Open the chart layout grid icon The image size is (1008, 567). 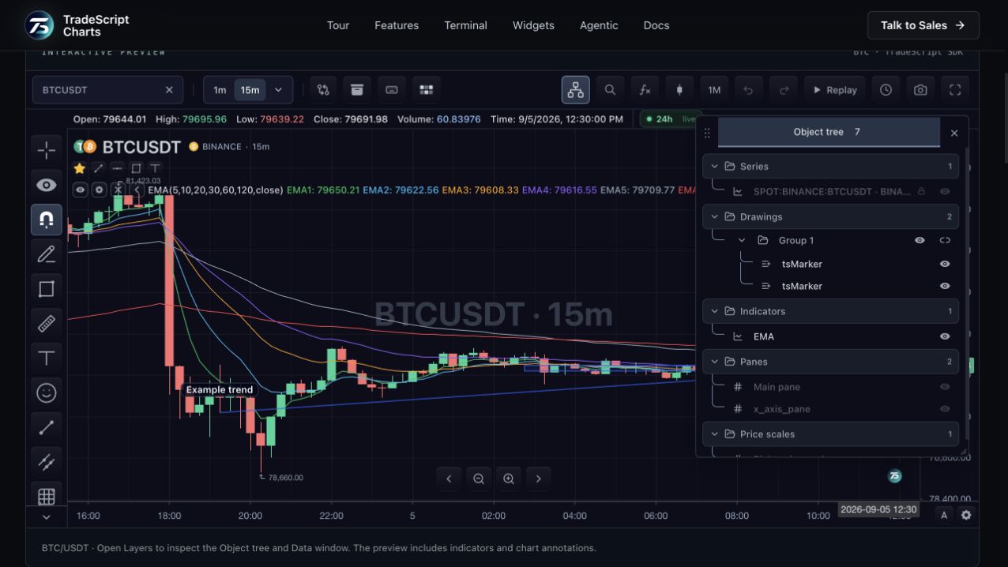tap(427, 90)
